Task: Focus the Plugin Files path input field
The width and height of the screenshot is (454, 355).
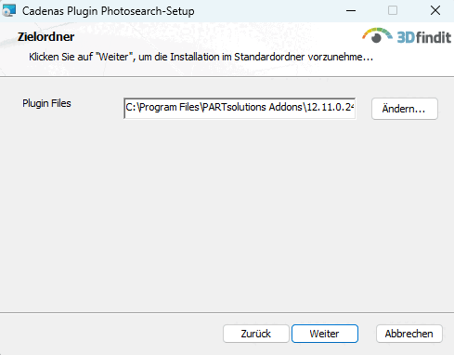Action: (240, 108)
